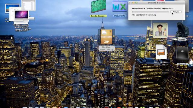
Task: Select the black Desnoth drive icon
Action: (x=182, y=54)
